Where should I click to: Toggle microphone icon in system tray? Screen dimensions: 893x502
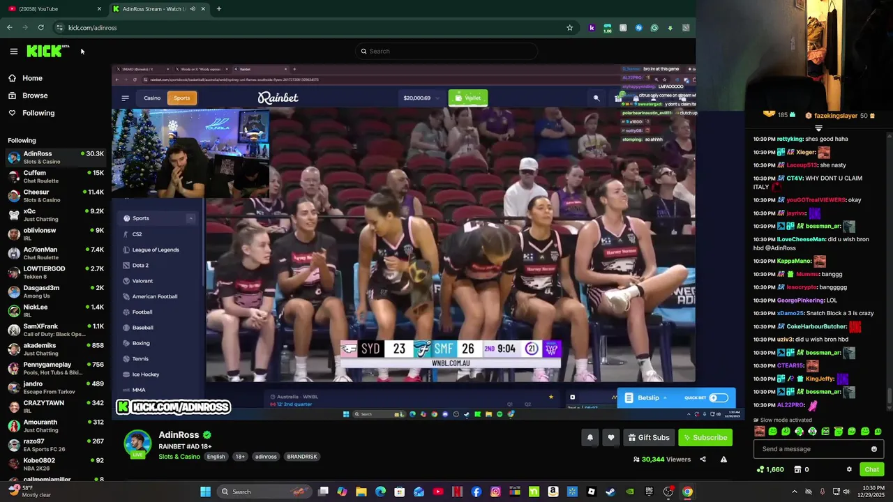click(x=822, y=492)
